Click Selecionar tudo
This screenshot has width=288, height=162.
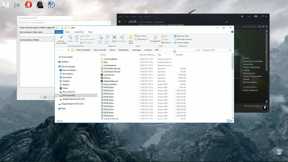pos(181,36)
